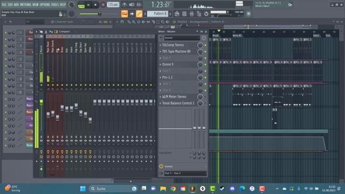This screenshot has height=194, width=345.
Task: Toggle TRS Tape Machine 80 enable light
Action: 205,52
